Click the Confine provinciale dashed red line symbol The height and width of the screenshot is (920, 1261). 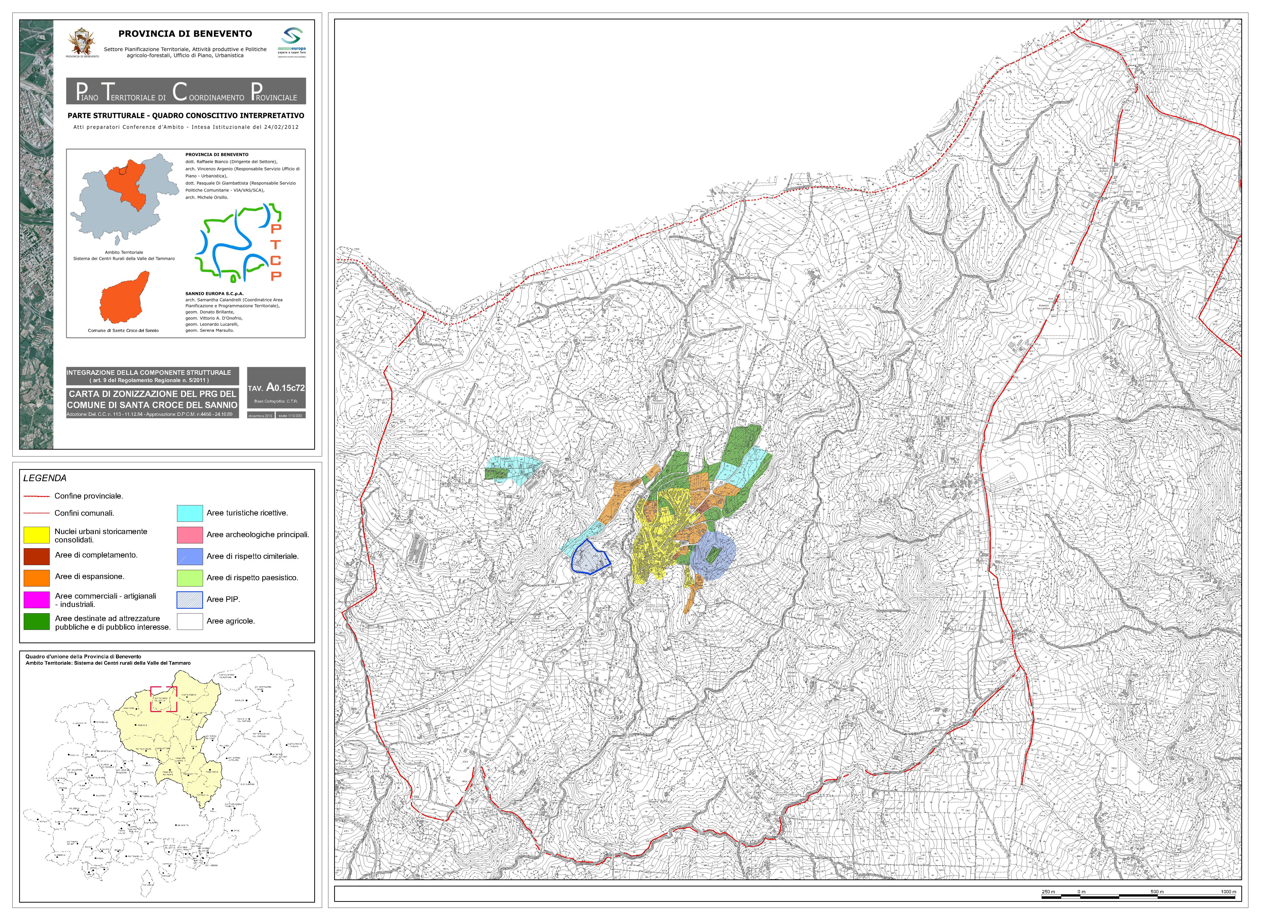pyautogui.click(x=37, y=496)
